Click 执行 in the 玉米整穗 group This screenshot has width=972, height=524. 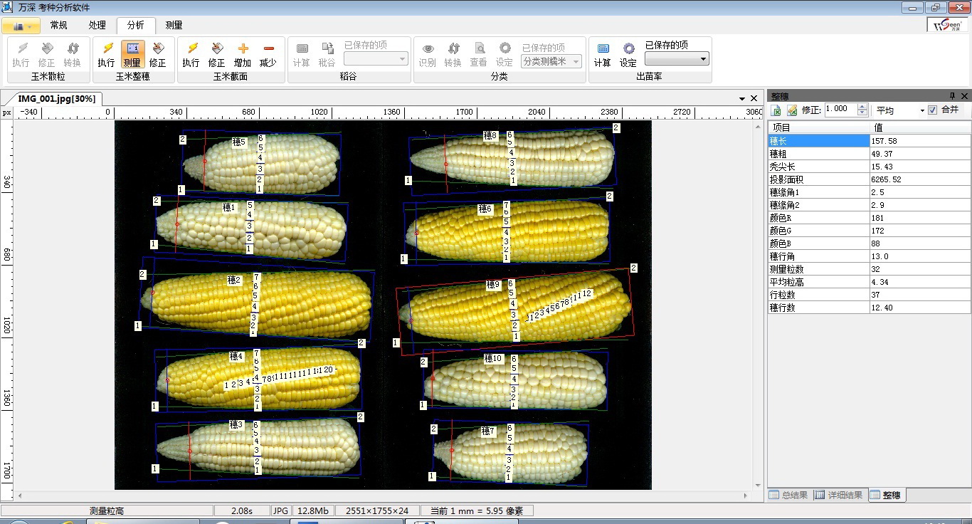coord(106,54)
